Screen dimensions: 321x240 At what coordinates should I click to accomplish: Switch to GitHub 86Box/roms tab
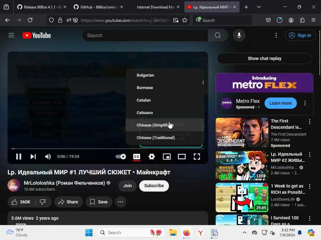98,7
